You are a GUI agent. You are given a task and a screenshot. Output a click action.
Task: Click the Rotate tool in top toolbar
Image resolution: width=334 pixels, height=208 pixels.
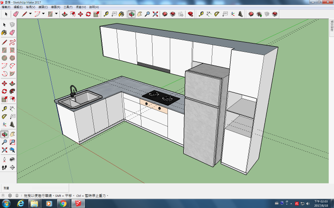[x=89, y=14]
